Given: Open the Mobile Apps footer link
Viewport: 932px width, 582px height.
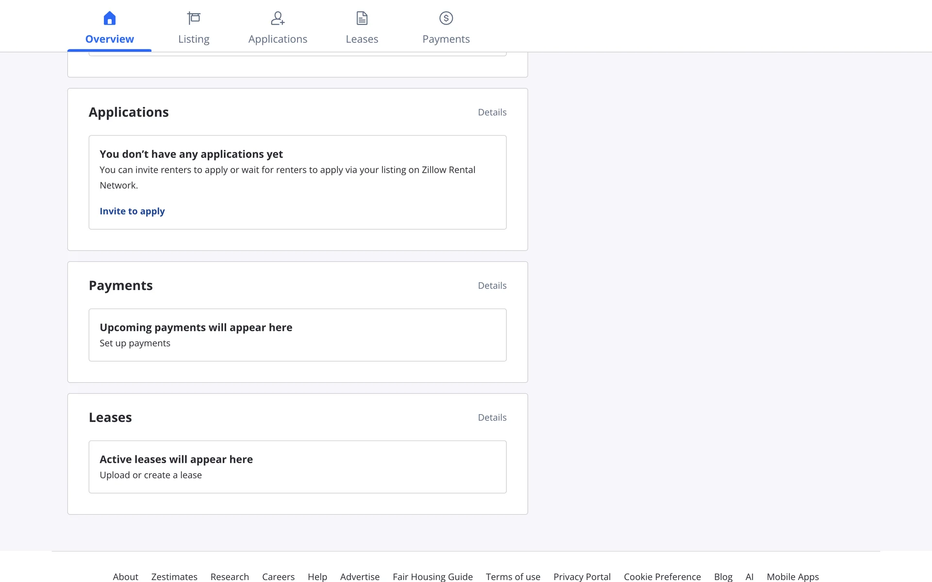Looking at the screenshot, I should tap(792, 576).
